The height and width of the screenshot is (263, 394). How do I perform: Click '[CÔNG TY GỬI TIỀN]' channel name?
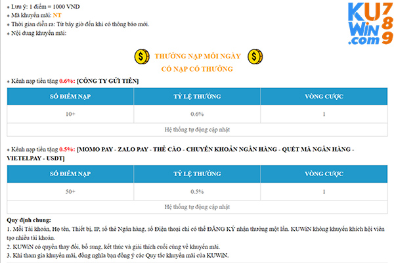tap(108, 81)
